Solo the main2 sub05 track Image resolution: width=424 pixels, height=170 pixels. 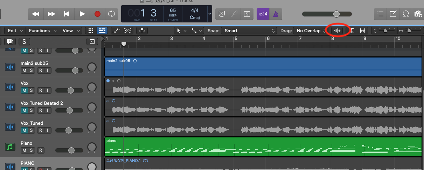(32, 70)
